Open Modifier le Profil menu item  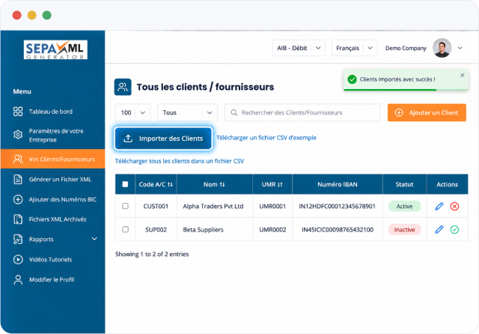click(52, 279)
